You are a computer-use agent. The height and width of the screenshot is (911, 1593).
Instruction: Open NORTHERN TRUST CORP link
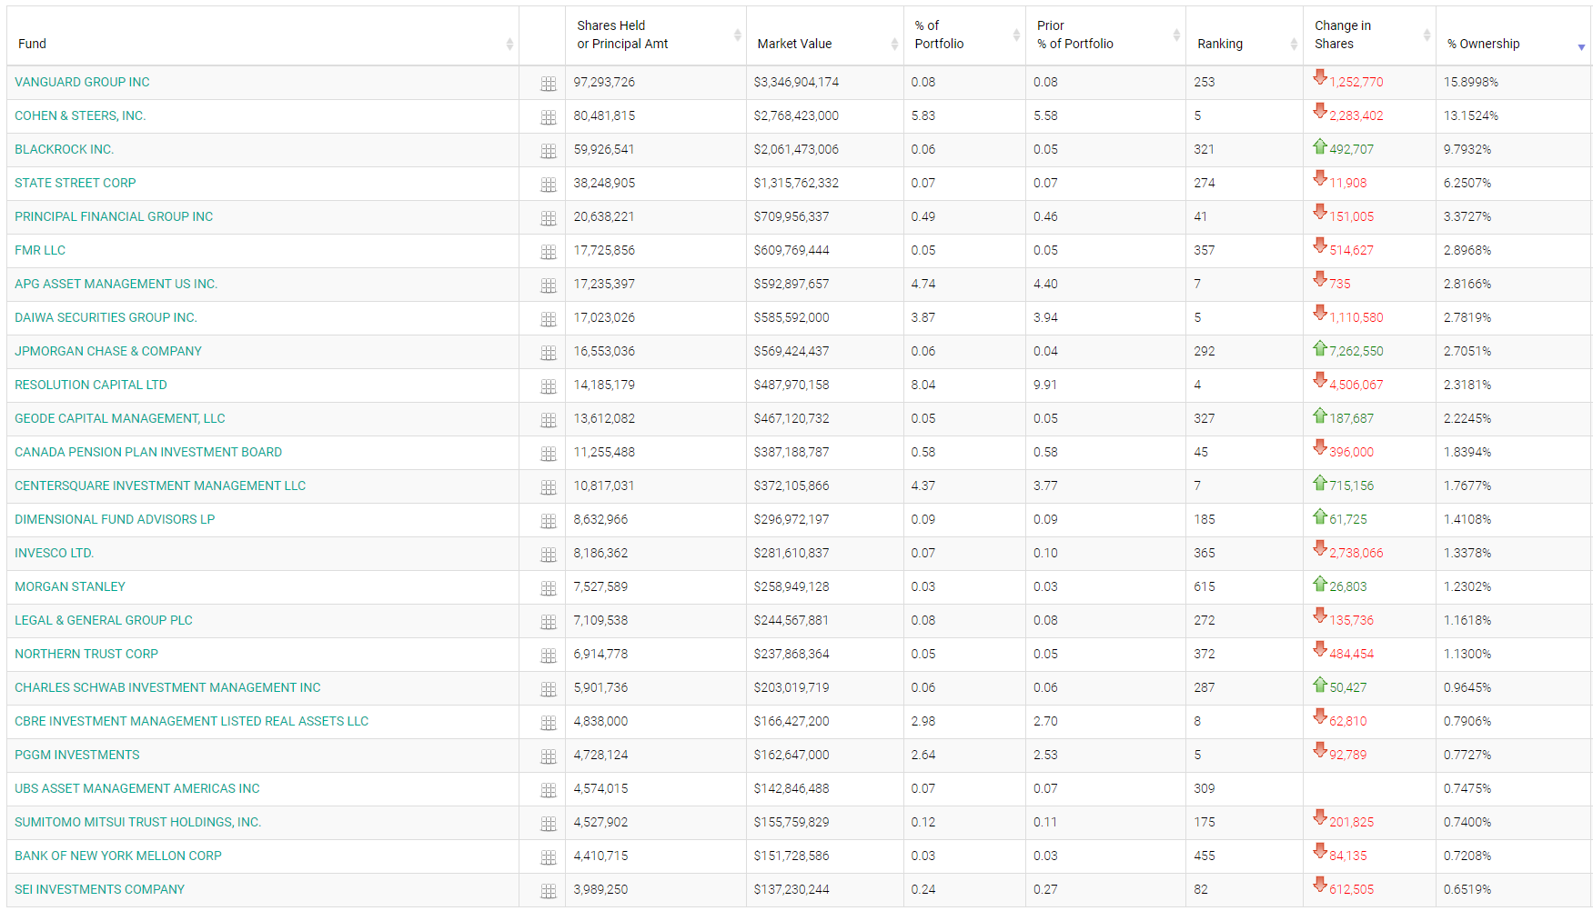[x=86, y=654]
